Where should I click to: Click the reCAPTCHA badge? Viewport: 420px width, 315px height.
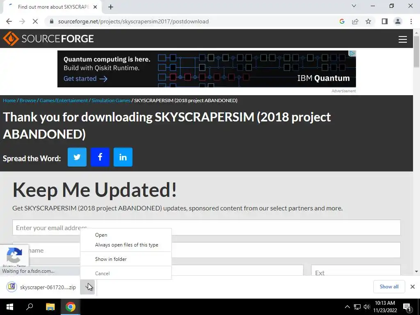[14, 256]
